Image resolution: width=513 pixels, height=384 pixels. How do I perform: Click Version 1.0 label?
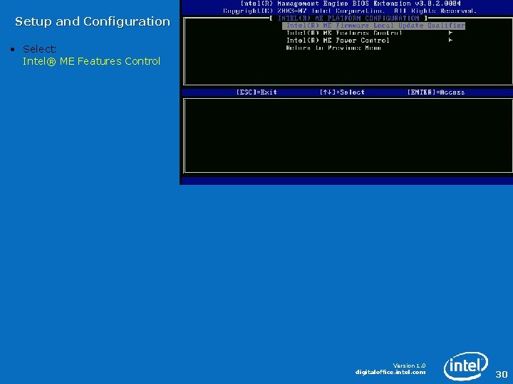click(x=409, y=366)
